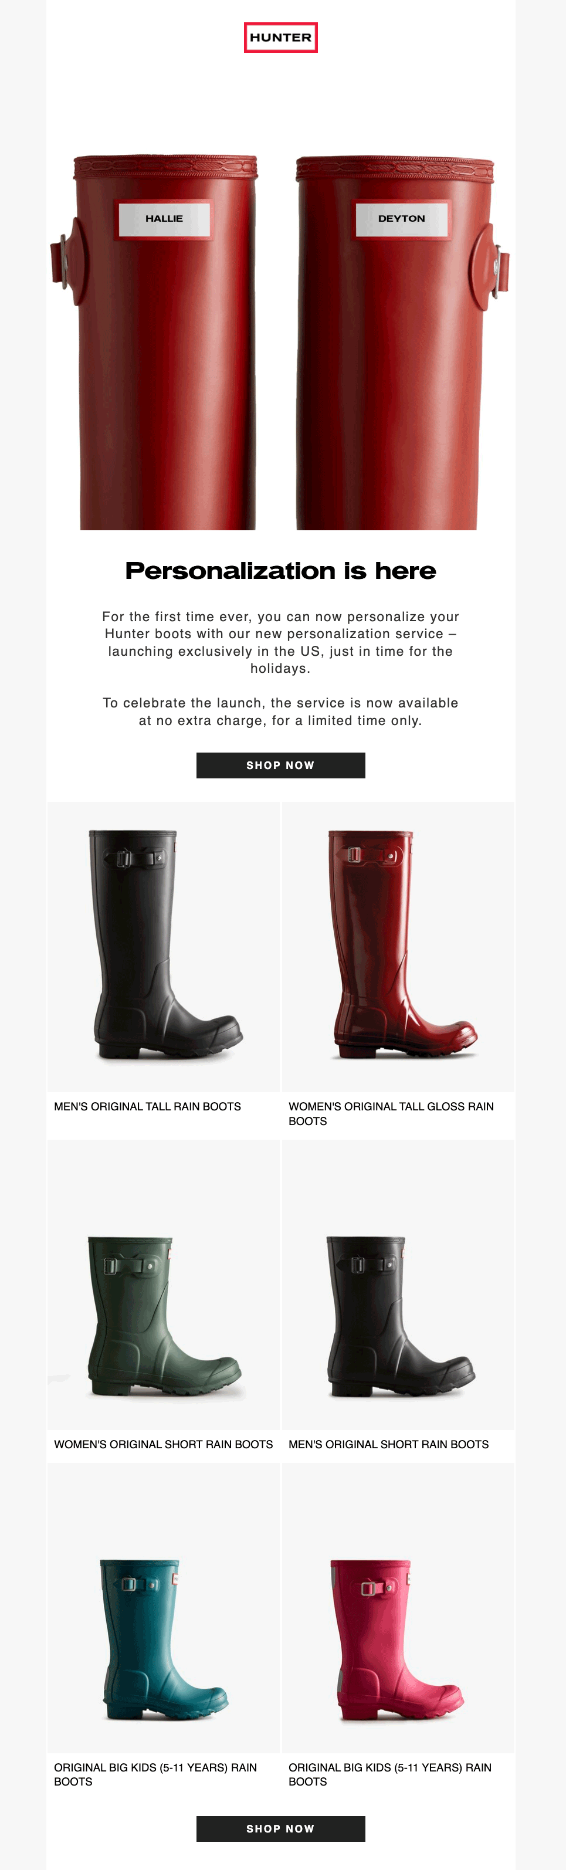The height and width of the screenshot is (1870, 566).
Task: Click the Personalization is here headline
Action: pyautogui.click(x=281, y=571)
